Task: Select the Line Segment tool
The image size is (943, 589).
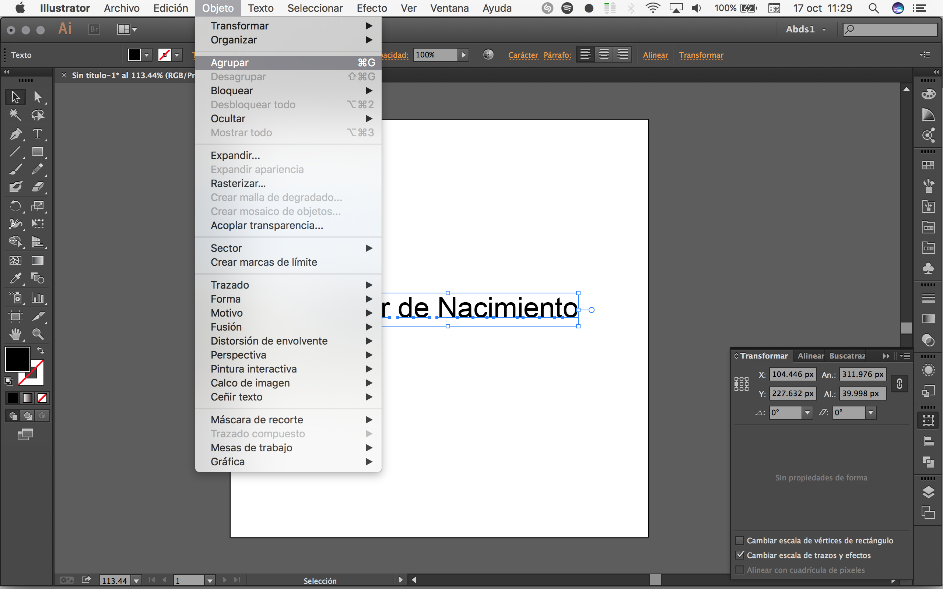Action: (x=15, y=152)
